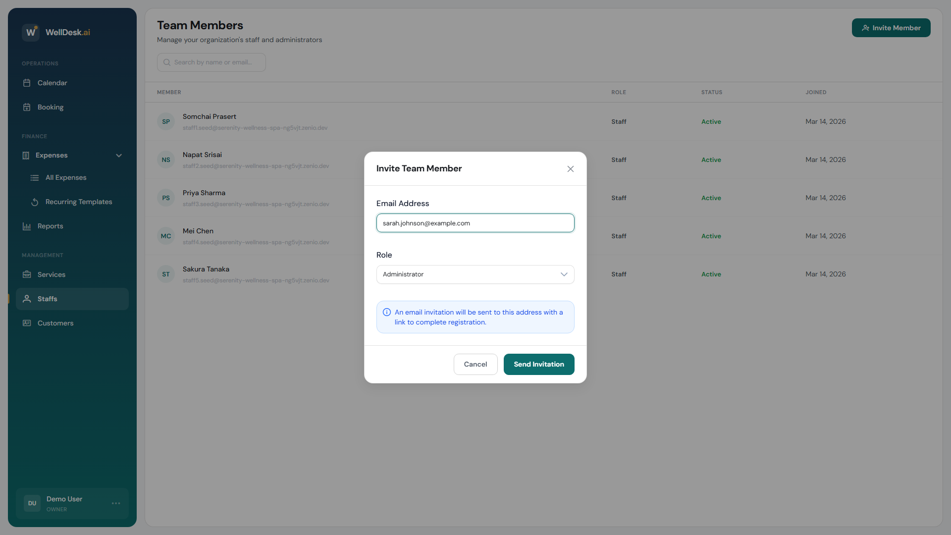Screen dimensions: 951x535
Task: Click the WellDesk.ai logo icon
Action: tap(31, 32)
